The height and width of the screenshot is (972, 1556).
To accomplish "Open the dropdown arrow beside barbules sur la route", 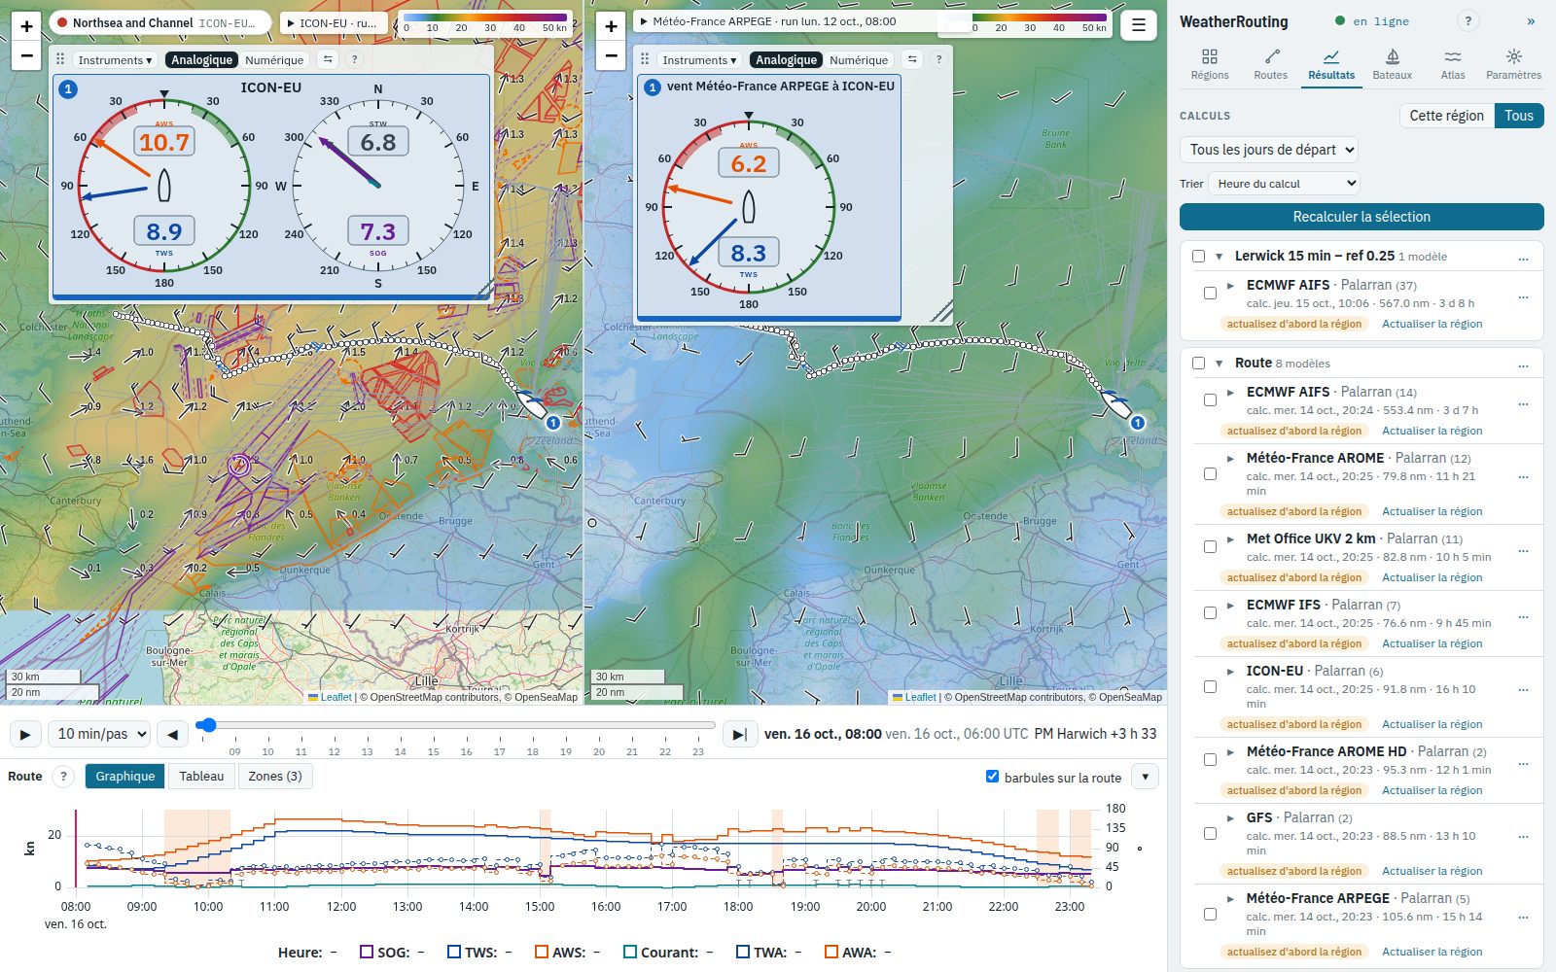I will [1145, 777].
